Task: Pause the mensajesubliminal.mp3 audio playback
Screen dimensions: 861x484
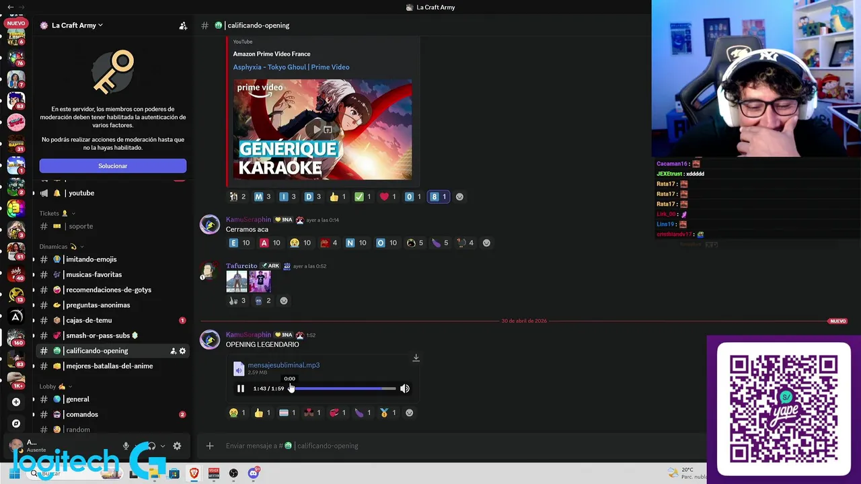Action: 240,389
